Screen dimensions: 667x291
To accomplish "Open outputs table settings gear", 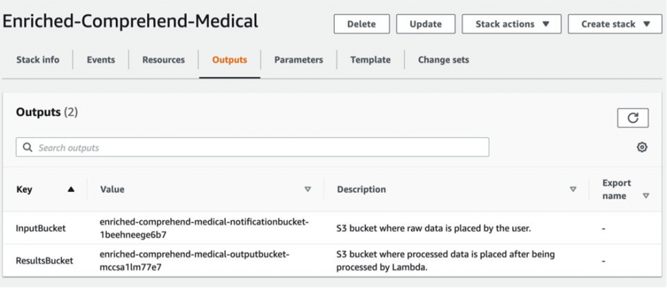I will tap(642, 147).
